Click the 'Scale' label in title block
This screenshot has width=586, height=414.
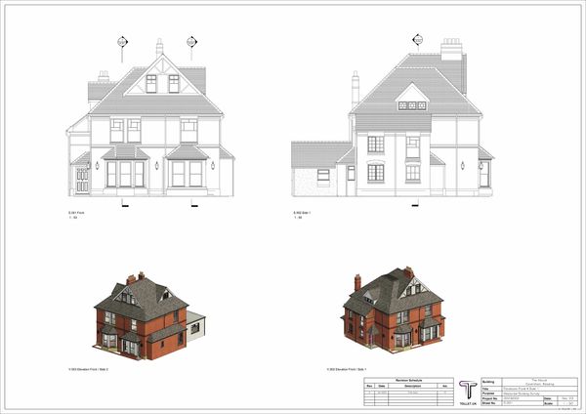[x=548, y=403]
